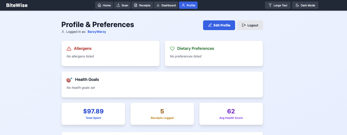Click the moon icon for Dark Mode

tap(297, 5)
